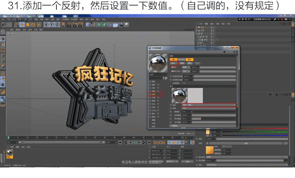Add a light bulb object

pyautogui.click(x=126, y=24)
